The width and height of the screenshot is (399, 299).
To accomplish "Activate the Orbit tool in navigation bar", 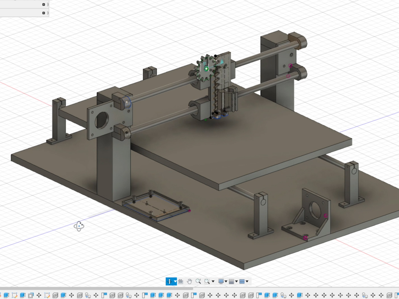I will coord(169,281).
